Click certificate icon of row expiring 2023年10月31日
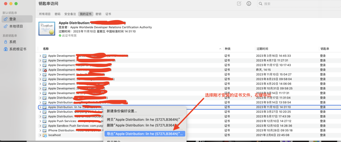The width and height of the screenshot is (341, 142). pos(45,89)
